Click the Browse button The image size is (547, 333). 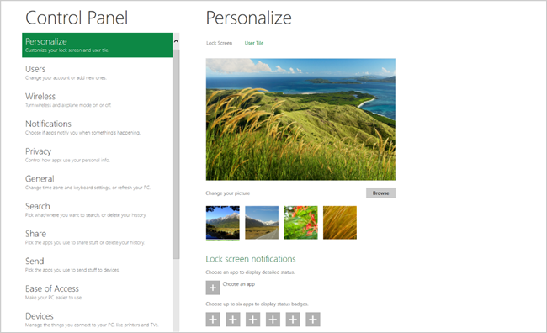pos(380,193)
